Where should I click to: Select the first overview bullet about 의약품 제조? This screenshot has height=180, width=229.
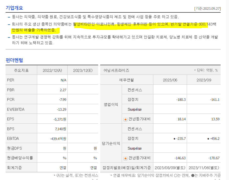point(95,17)
